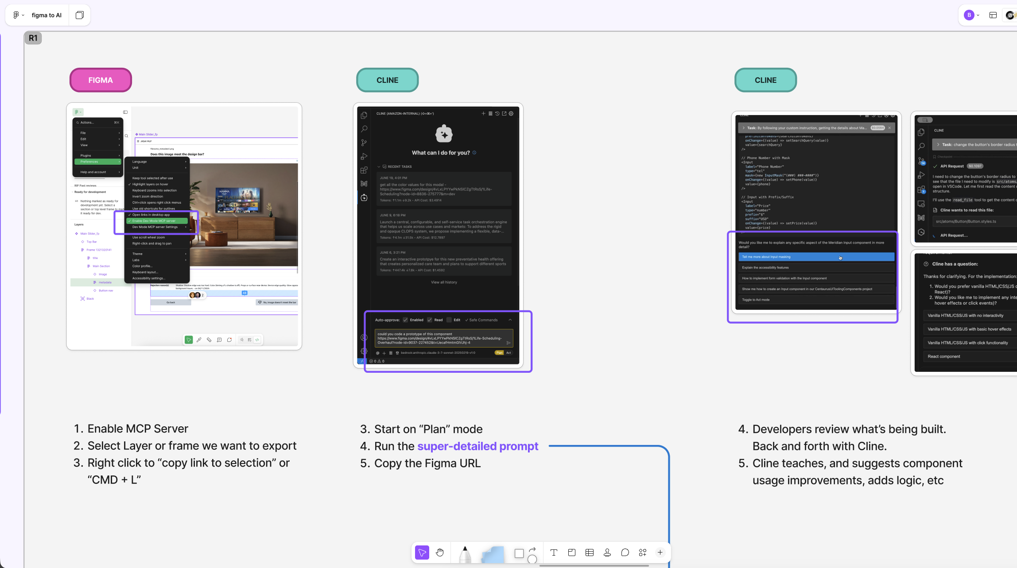Expand the chevron beside the B avatar
Screen dimensions: 1017x568
pyautogui.click(x=978, y=15)
